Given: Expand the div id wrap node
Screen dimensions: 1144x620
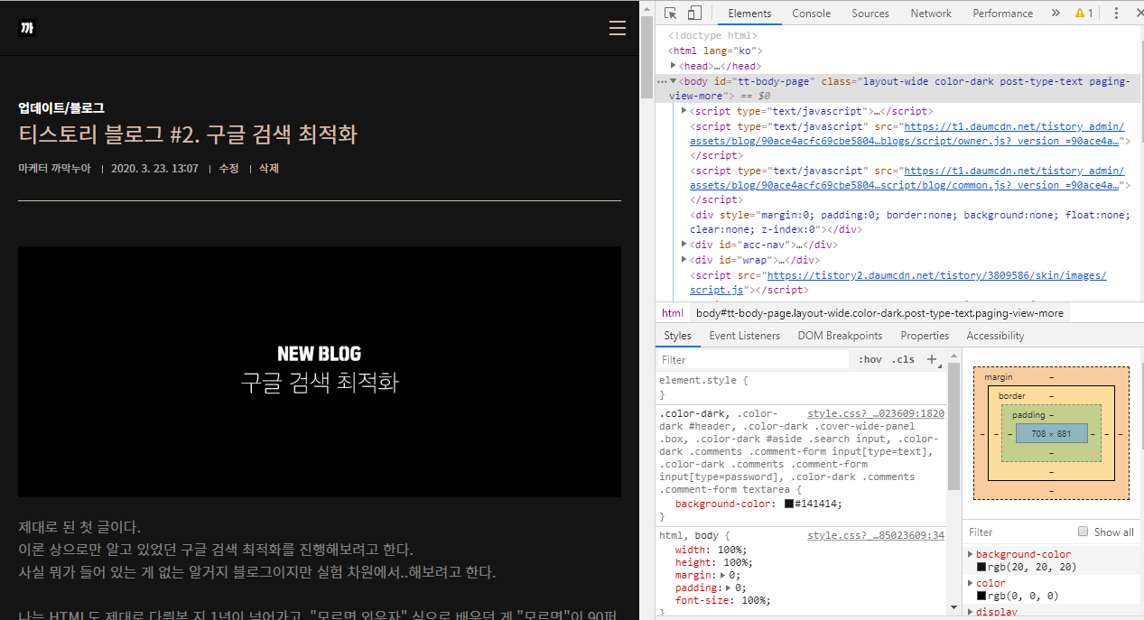Looking at the screenshot, I should point(684,260).
